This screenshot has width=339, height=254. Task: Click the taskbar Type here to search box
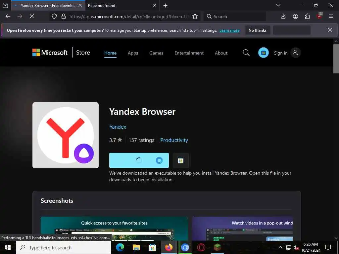point(64,247)
